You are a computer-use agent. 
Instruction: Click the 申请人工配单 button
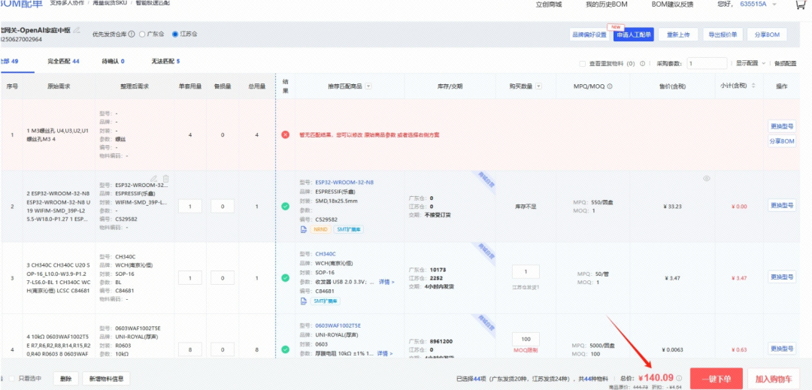[x=634, y=35]
